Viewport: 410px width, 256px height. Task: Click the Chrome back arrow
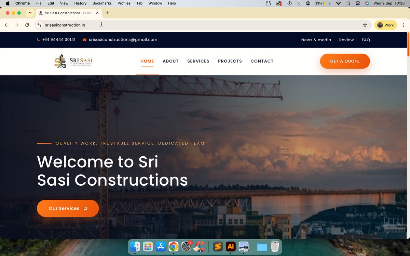click(6, 25)
